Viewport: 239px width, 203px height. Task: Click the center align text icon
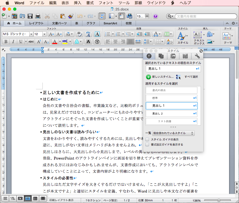pyautogui.click(x=115, y=42)
